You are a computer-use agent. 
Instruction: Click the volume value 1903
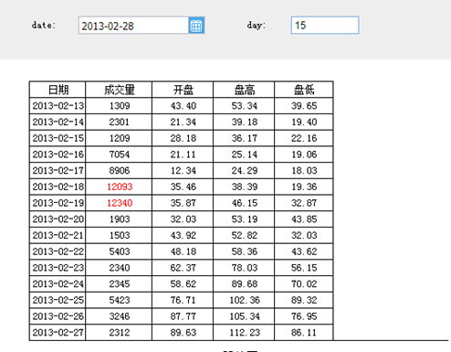(x=120, y=219)
